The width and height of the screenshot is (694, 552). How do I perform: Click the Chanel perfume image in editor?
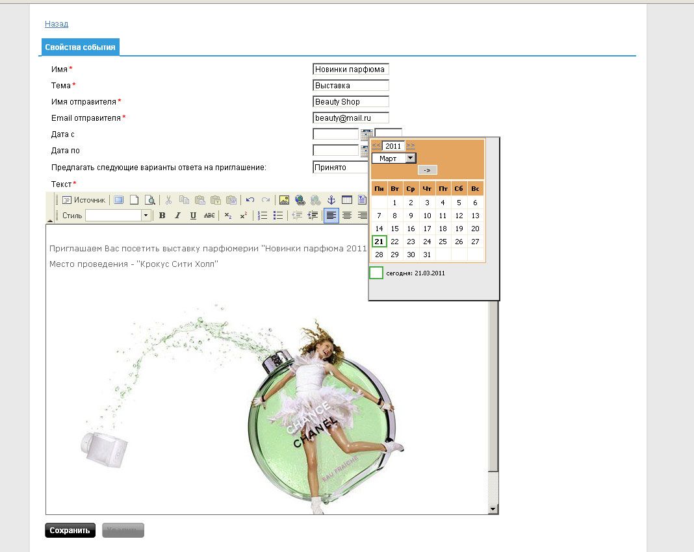click(242, 408)
